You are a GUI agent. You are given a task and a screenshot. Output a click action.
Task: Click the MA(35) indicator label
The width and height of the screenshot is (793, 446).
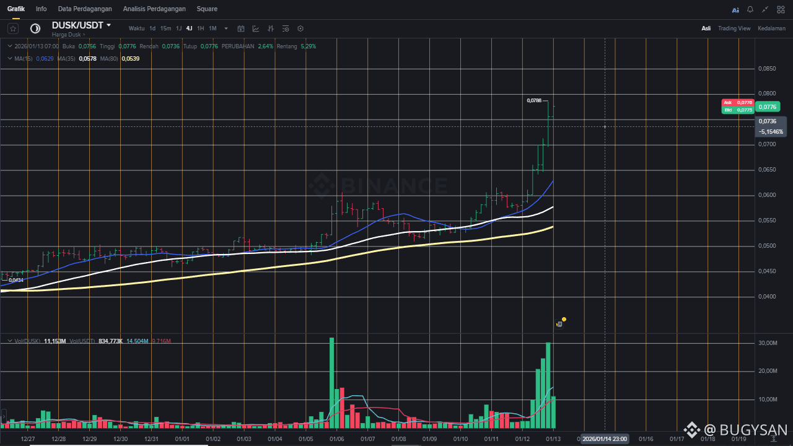[x=66, y=58]
